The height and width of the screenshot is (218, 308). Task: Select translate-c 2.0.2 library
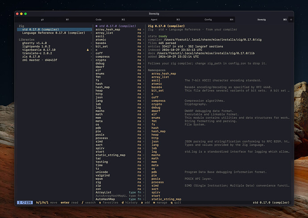(x=37, y=53)
